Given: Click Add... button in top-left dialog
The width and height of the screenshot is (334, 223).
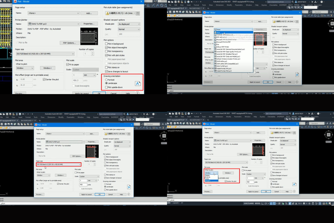Looking at the screenshot, I should (89, 13).
